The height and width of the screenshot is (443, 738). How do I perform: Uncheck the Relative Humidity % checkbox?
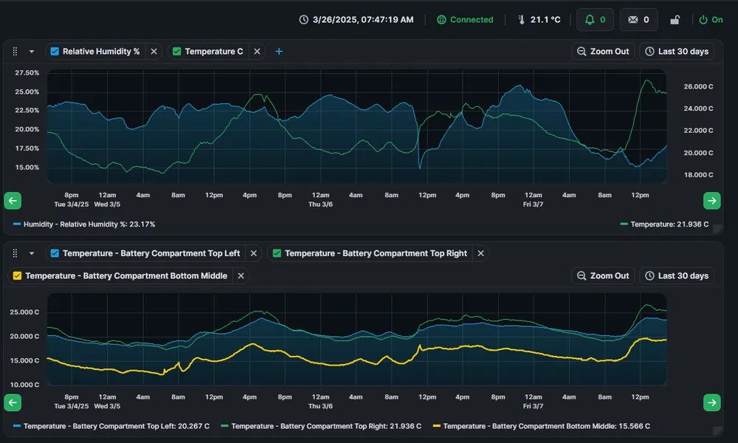[x=55, y=52]
